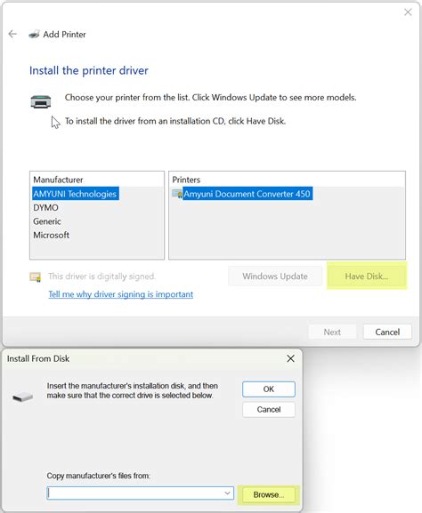Click the Next button
Image resolution: width=422 pixels, height=513 pixels.
click(332, 333)
